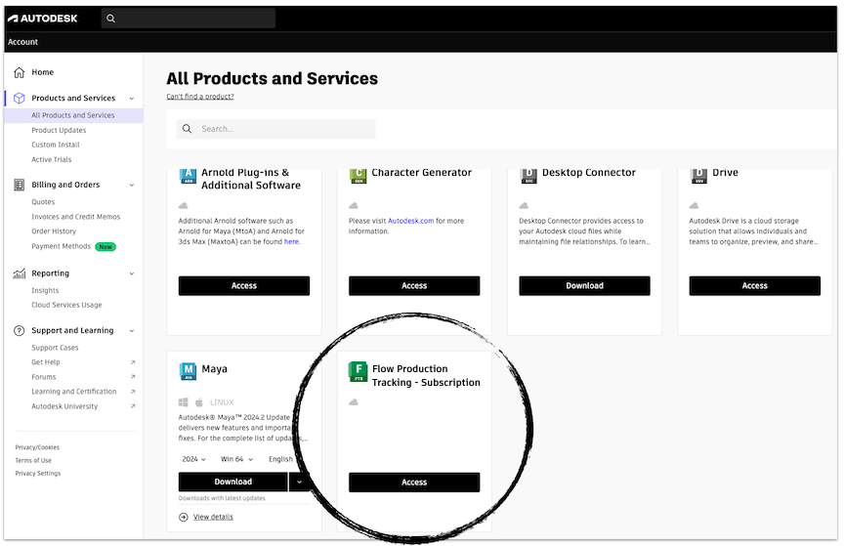Click the external link arrow beside Forums

pos(133,377)
